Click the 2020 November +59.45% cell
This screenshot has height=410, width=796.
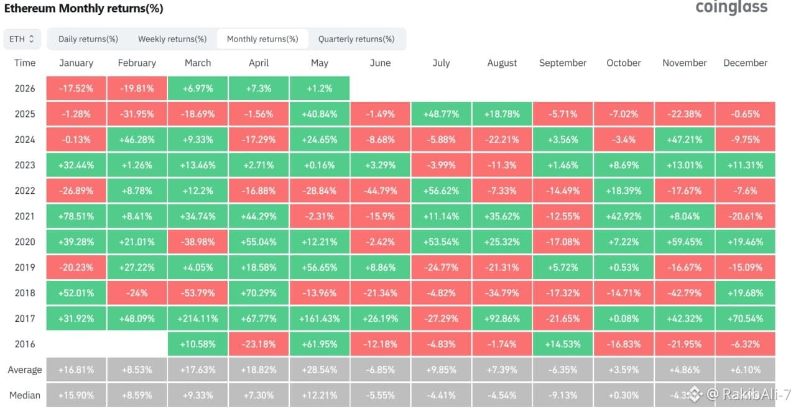click(x=685, y=242)
